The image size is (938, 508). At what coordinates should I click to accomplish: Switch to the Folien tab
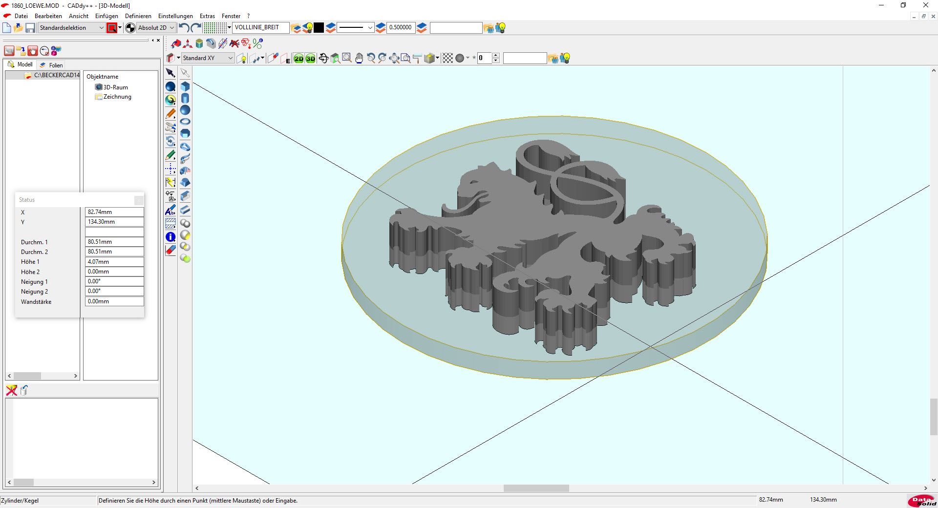pos(51,65)
